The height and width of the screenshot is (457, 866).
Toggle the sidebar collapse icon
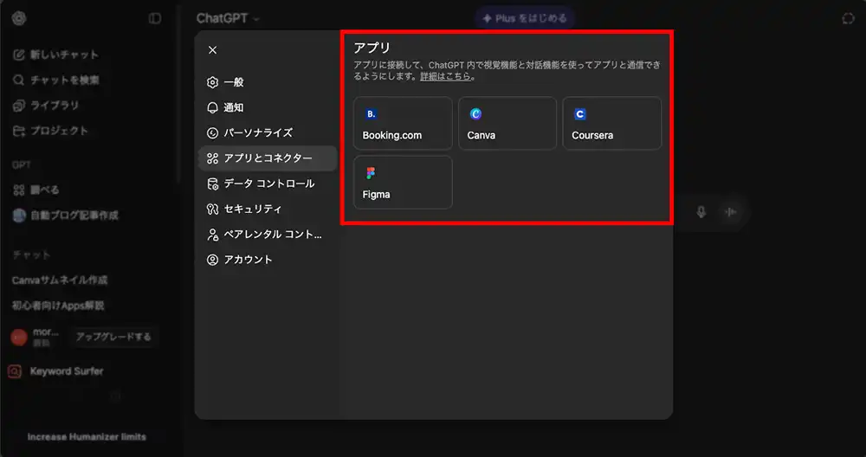click(155, 18)
